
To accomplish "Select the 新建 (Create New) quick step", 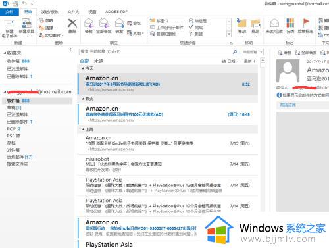I will pos(196,34).
